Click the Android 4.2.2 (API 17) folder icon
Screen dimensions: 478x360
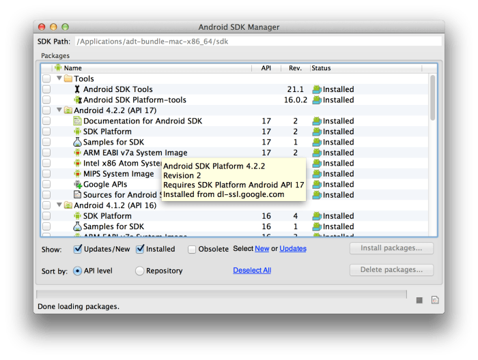point(68,110)
